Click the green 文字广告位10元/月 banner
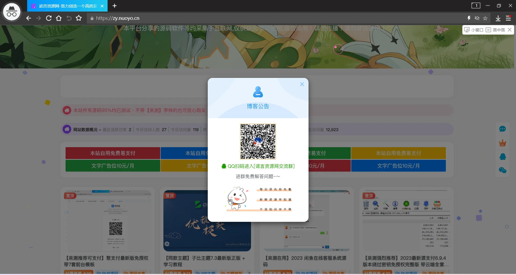The height and width of the screenshot is (275, 516). pyautogui.click(x=113, y=166)
